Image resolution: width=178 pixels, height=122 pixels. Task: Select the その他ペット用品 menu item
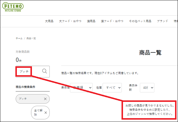[140, 21]
